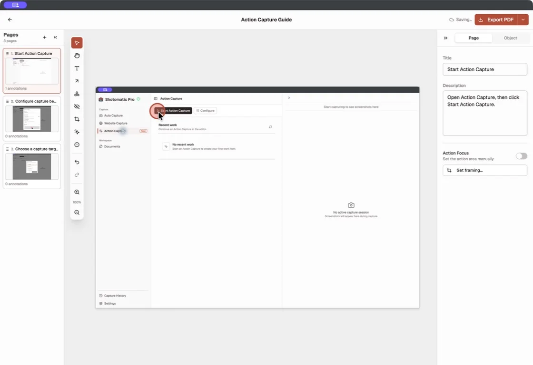Select the pointer (select) tool
Image resolution: width=533 pixels, height=365 pixels.
[x=77, y=43]
